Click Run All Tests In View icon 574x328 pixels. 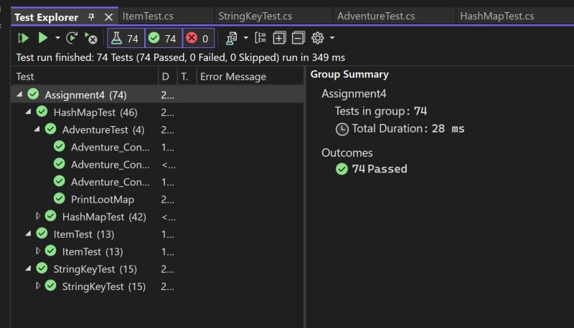point(24,38)
